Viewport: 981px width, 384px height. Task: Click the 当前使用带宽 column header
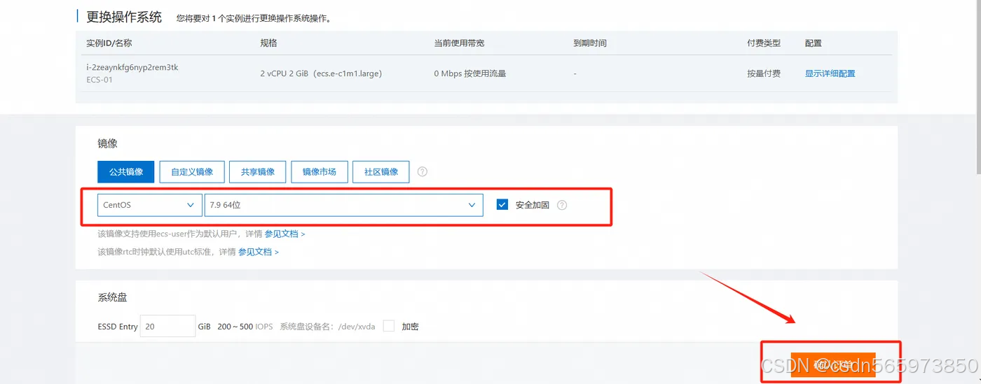pos(459,43)
